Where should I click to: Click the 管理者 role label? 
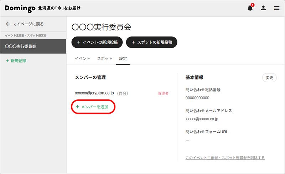point(163,93)
